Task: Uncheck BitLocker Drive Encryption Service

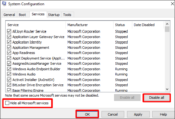Action: [9, 85]
